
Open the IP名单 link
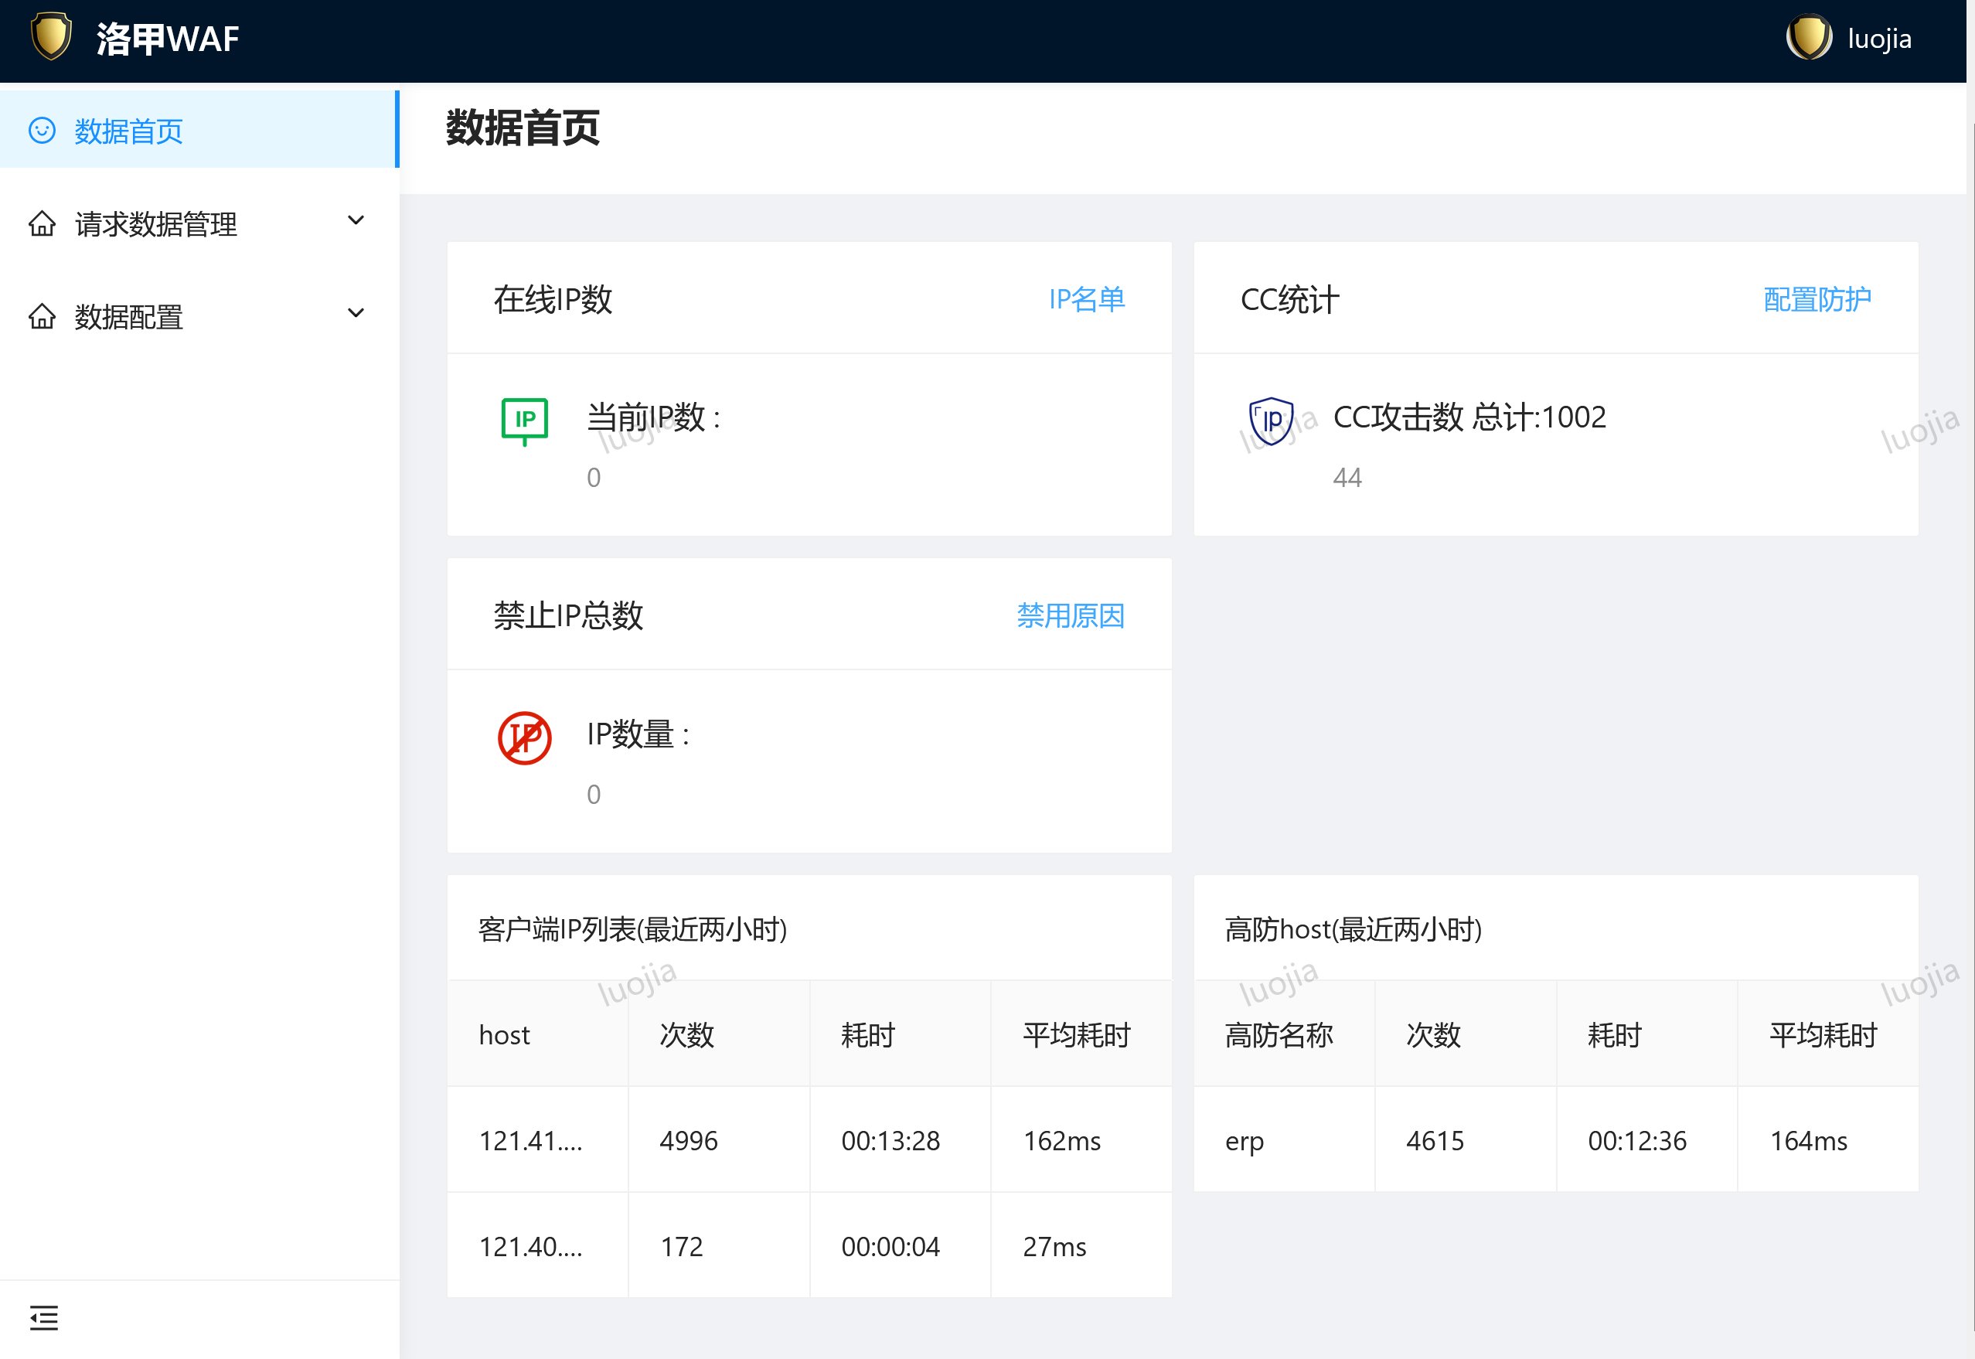click(x=1086, y=299)
